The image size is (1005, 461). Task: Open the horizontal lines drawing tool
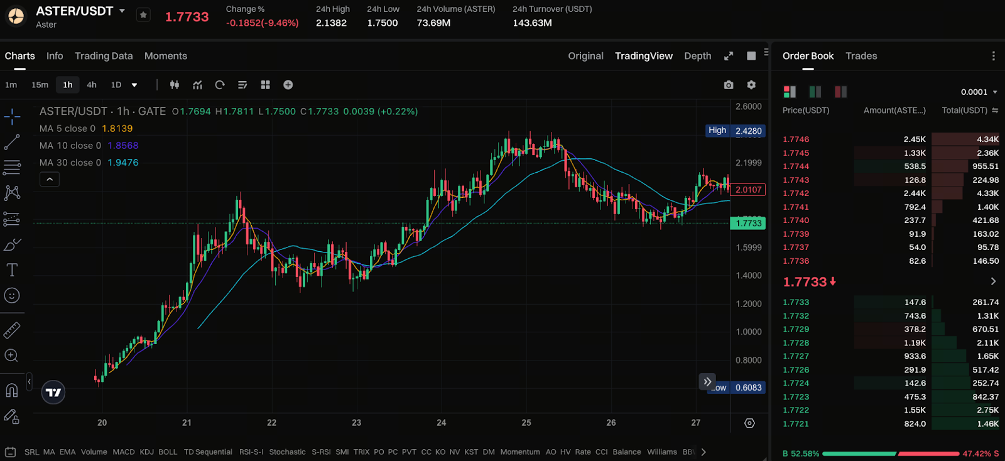tap(12, 167)
